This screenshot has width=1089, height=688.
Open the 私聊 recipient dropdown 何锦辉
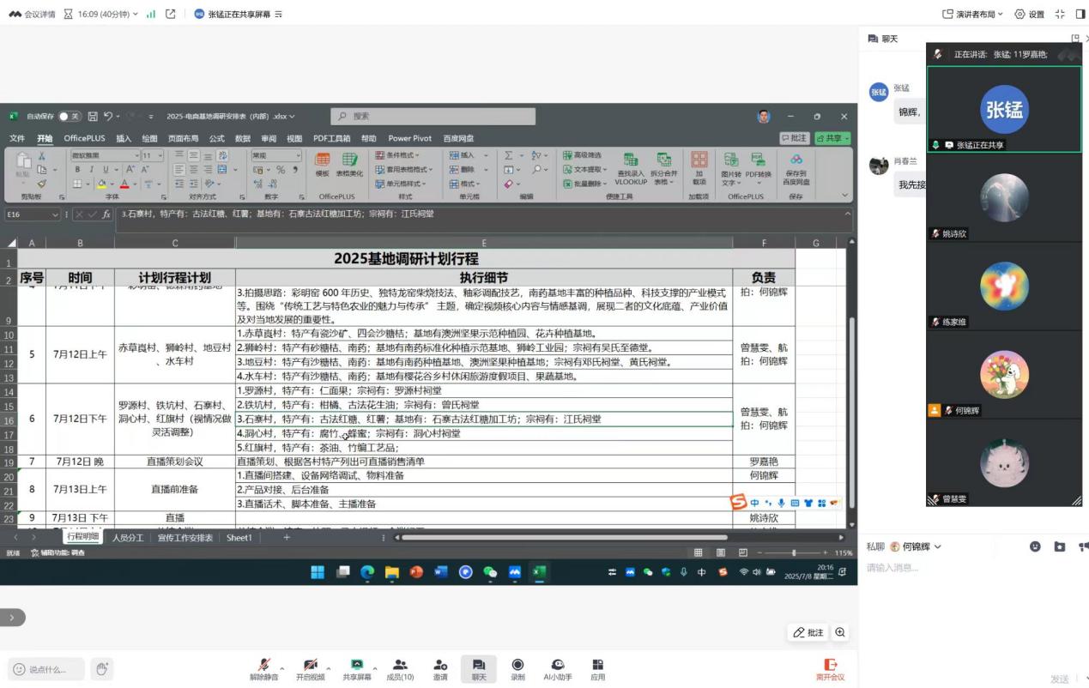coord(916,546)
